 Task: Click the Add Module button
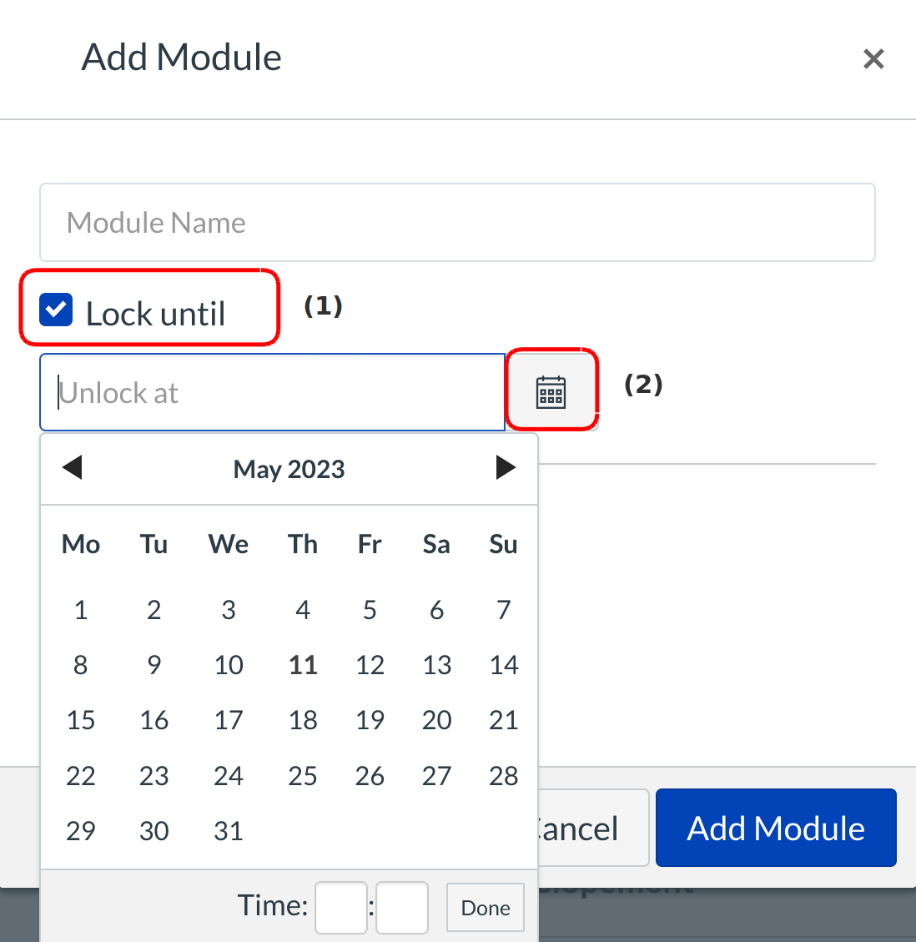point(776,828)
